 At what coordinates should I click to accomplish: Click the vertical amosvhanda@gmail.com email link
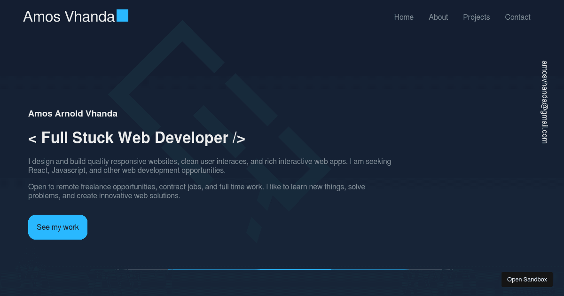(545, 102)
